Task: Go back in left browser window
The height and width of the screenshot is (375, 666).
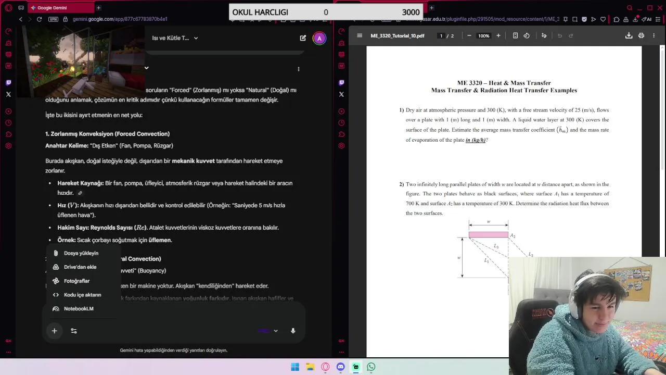Action: (x=21, y=19)
